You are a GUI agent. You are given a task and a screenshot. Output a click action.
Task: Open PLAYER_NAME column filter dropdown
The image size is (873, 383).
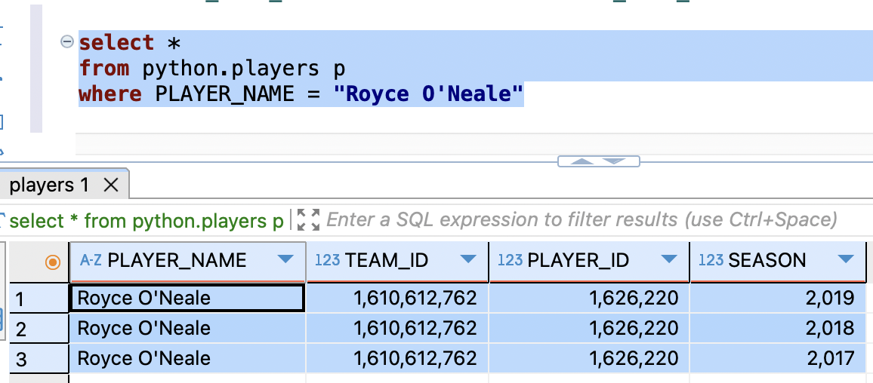[285, 259]
